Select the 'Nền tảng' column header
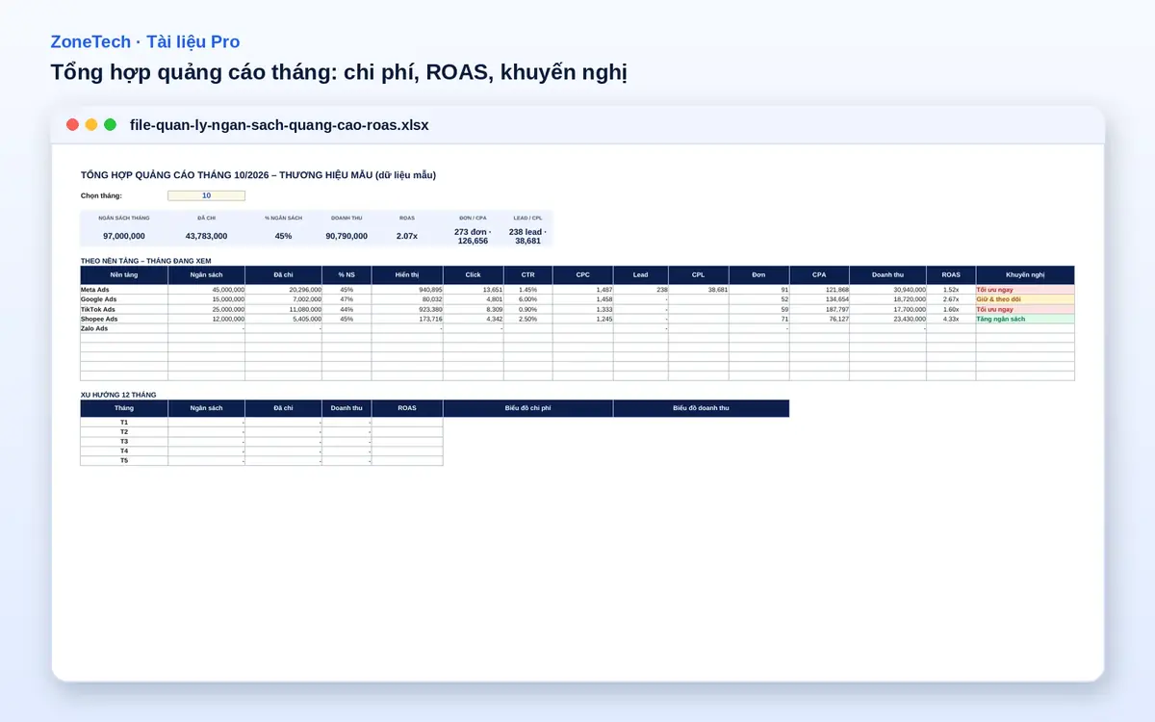Viewport: 1155px width, 722px height. 124,274
